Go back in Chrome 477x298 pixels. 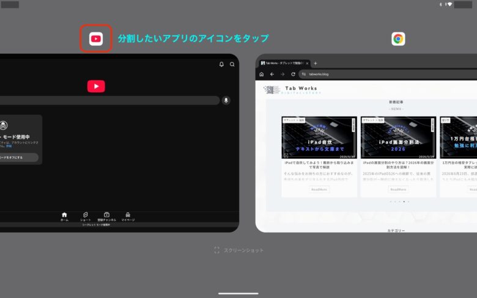[x=272, y=74]
